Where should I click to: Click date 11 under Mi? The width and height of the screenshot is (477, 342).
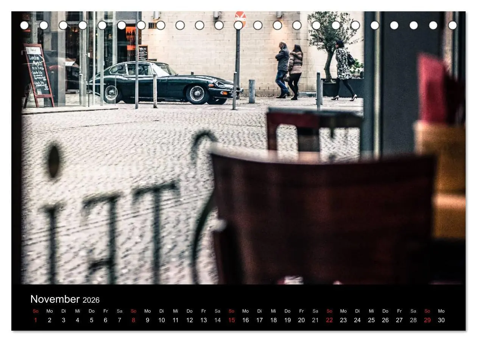pos(175,320)
